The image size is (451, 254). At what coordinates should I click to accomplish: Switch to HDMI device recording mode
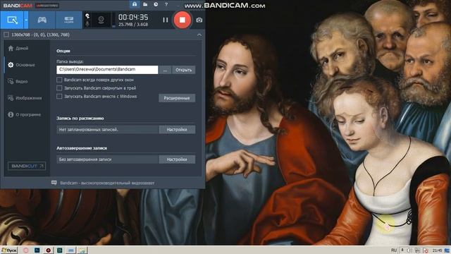click(x=69, y=20)
